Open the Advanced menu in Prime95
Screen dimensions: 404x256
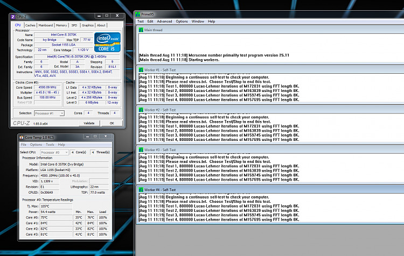pos(164,22)
